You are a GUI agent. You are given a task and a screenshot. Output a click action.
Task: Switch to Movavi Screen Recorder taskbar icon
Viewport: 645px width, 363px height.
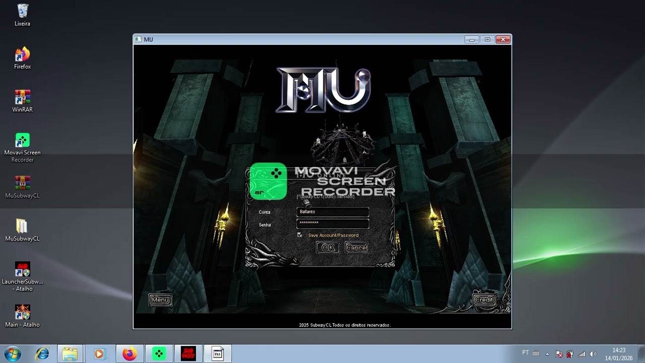tap(159, 354)
